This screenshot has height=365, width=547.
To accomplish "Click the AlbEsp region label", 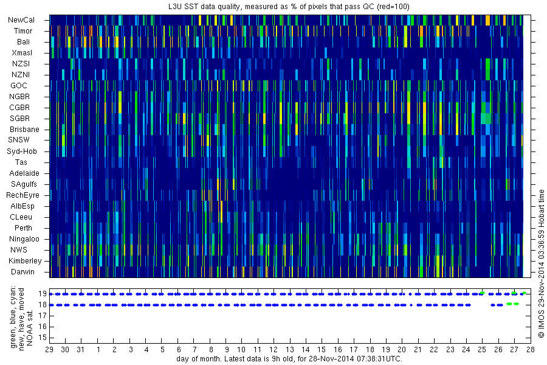I will 22,206.
